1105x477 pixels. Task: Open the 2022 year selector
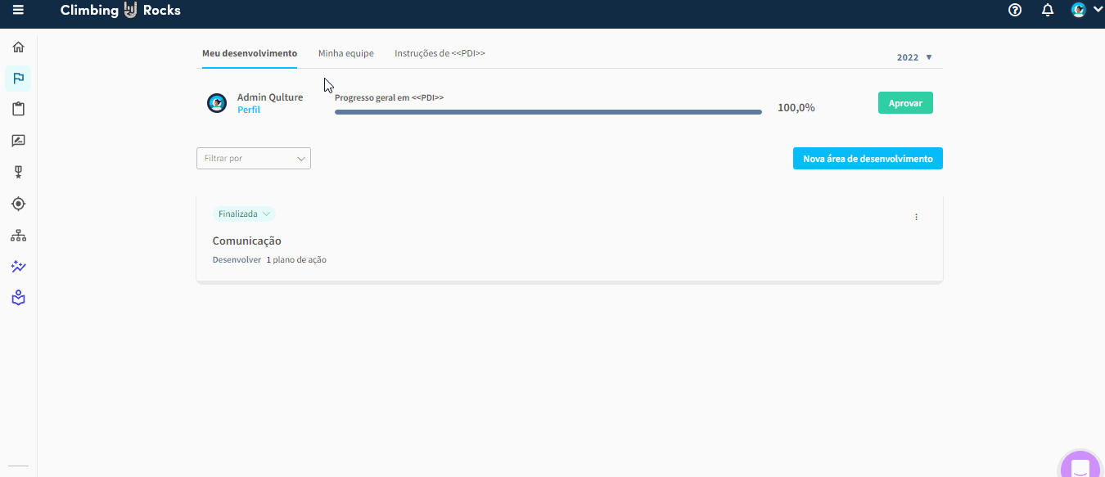click(914, 57)
